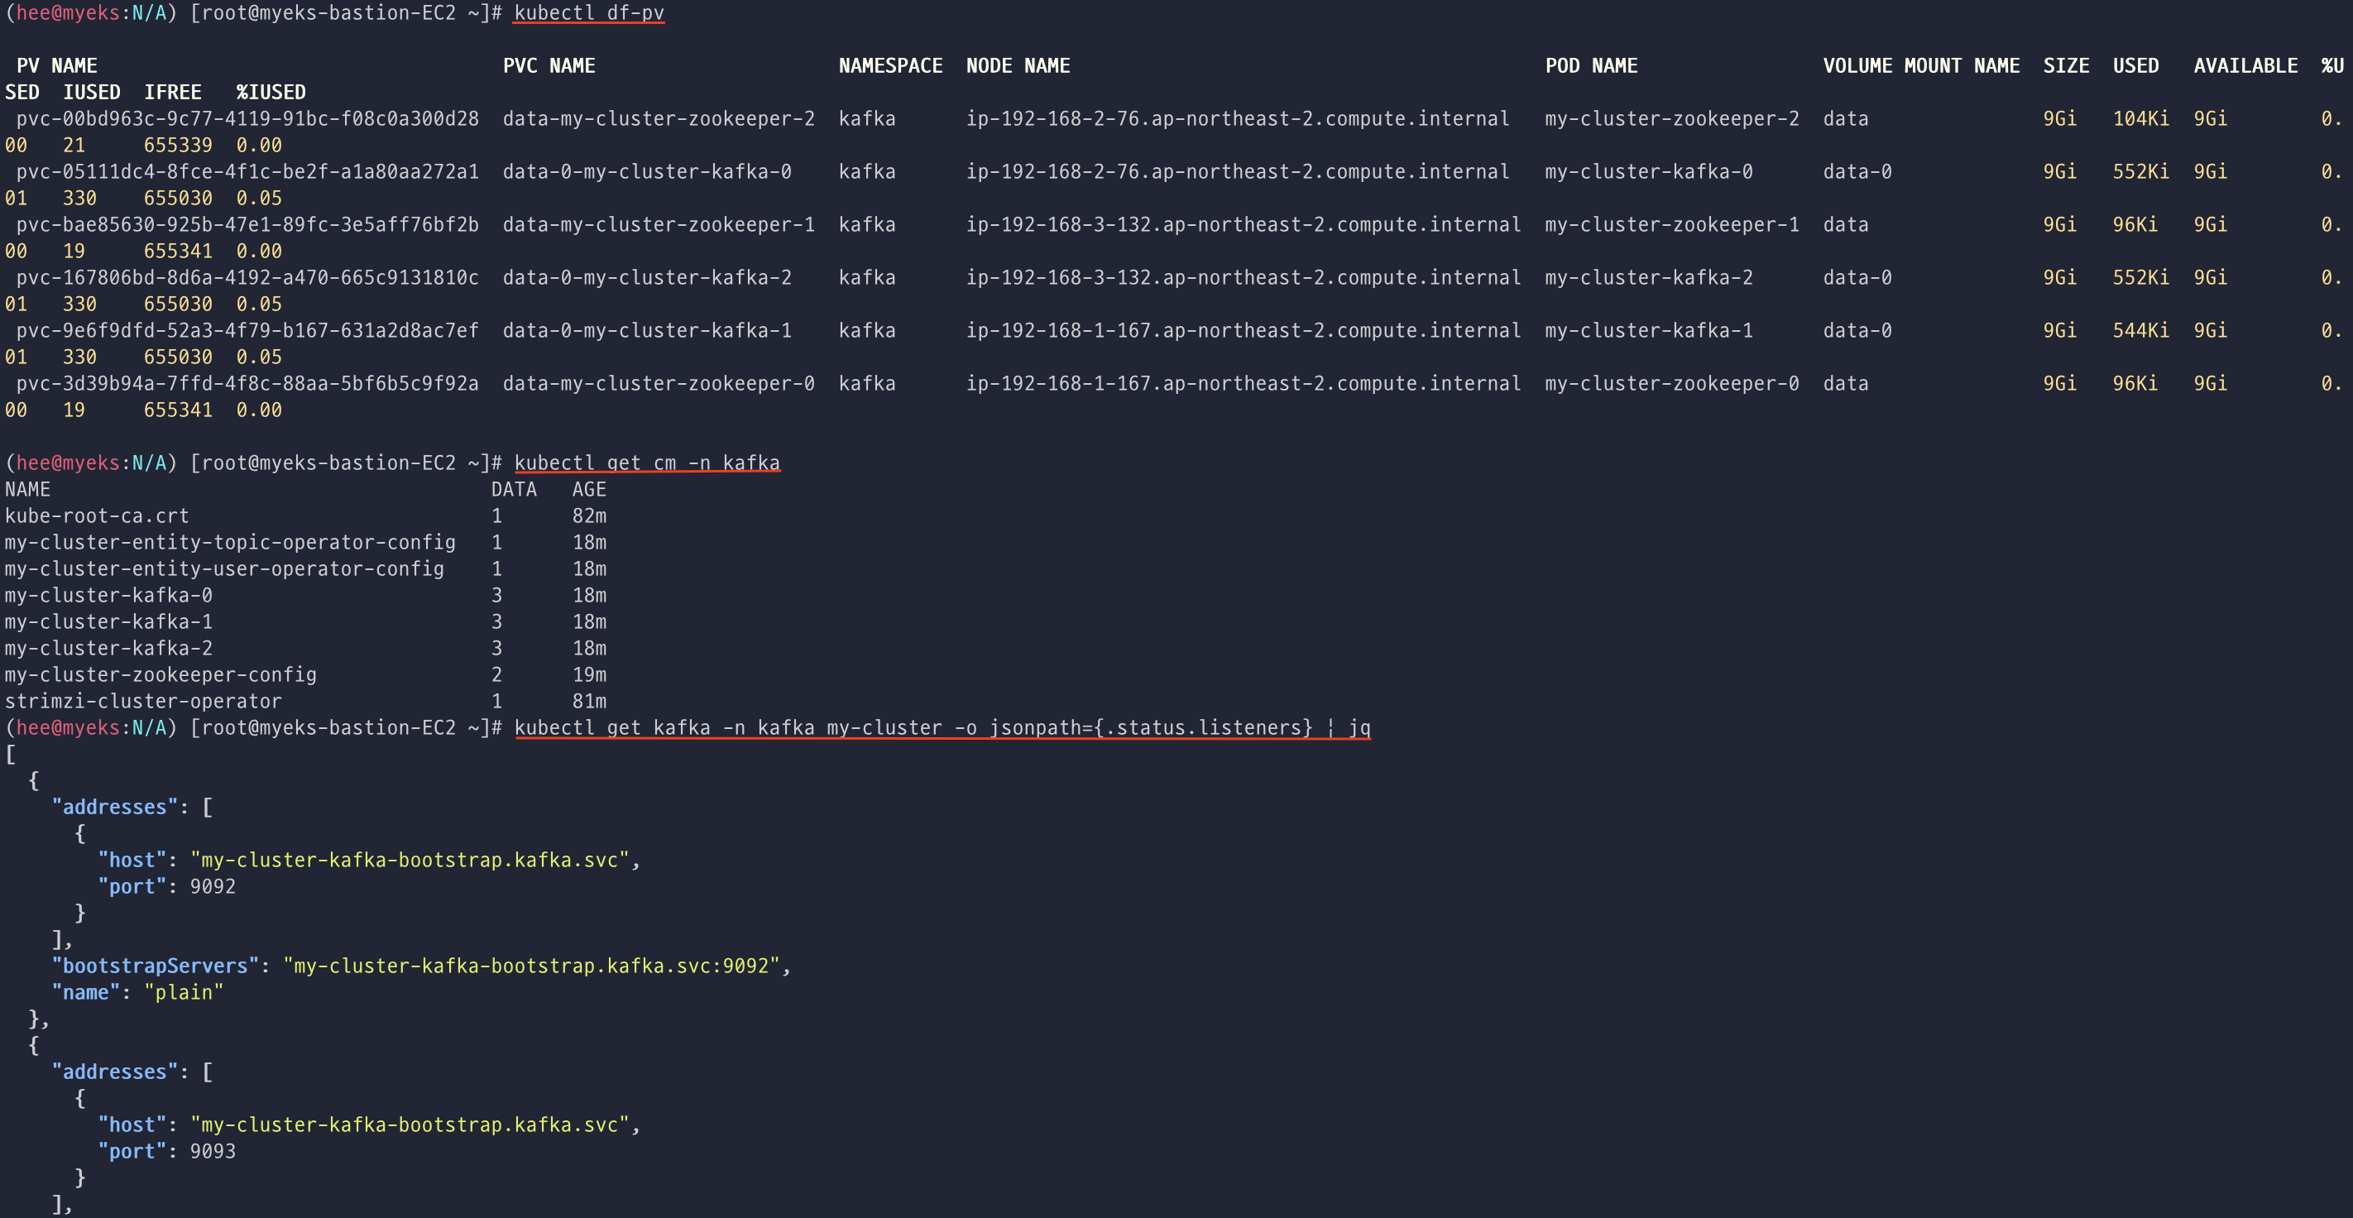The height and width of the screenshot is (1218, 2353).
Task: Click the 'NAMESPACE' column header
Action: tap(890, 66)
